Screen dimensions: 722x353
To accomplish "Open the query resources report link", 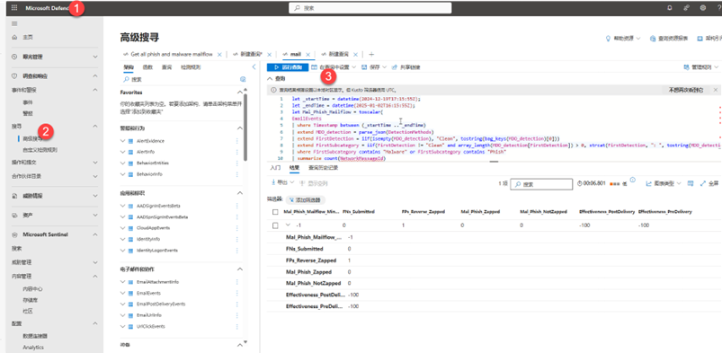I will pyautogui.click(x=669, y=39).
